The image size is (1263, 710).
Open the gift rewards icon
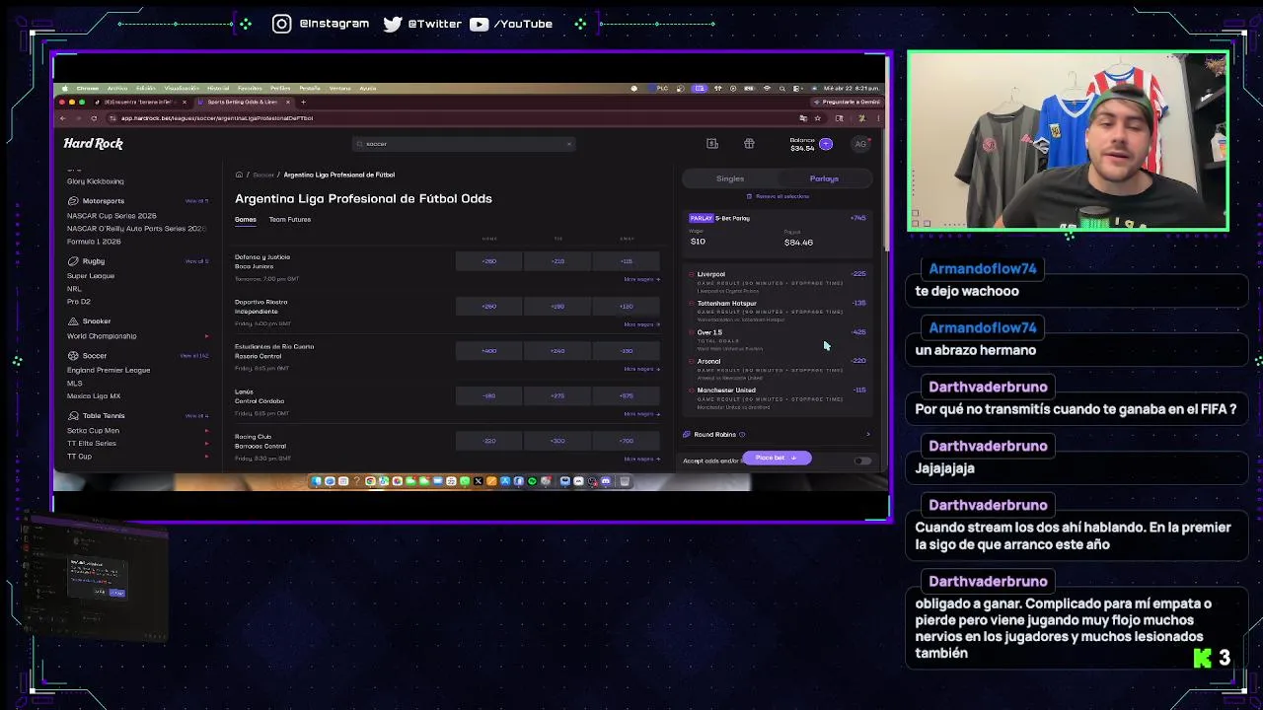[x=749, y=144]
